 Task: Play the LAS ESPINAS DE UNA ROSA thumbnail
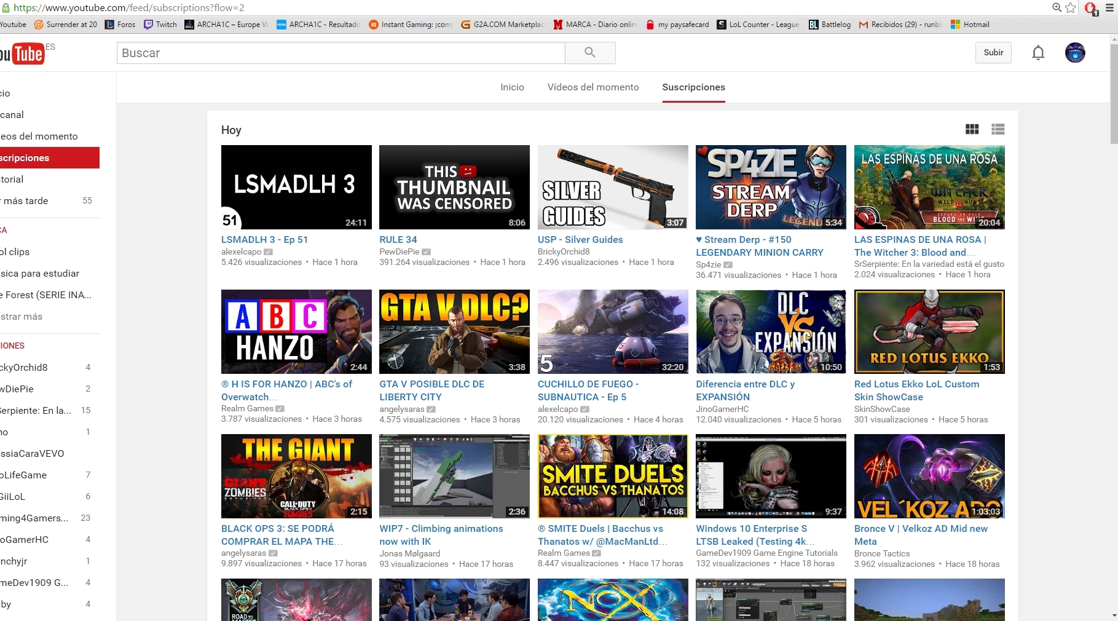929,187
